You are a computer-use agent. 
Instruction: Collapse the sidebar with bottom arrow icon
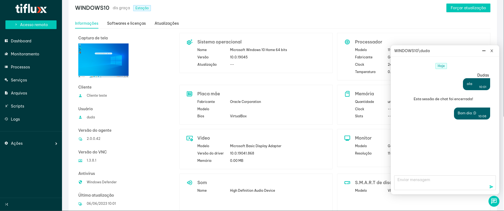(7, 204)
